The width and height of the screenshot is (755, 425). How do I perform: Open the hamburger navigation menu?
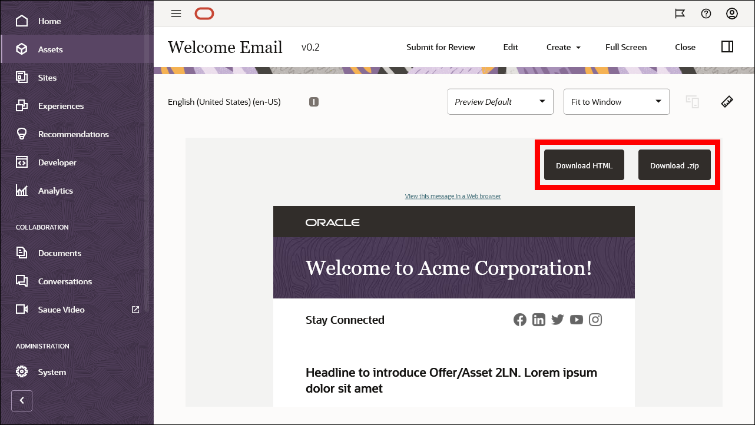click(x=175, y=13)
